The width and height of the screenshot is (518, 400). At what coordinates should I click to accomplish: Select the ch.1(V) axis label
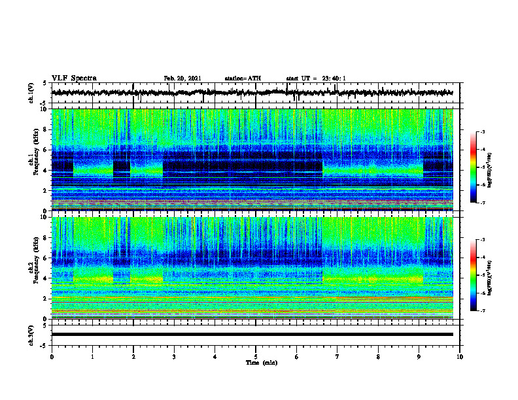coord(31,93)
